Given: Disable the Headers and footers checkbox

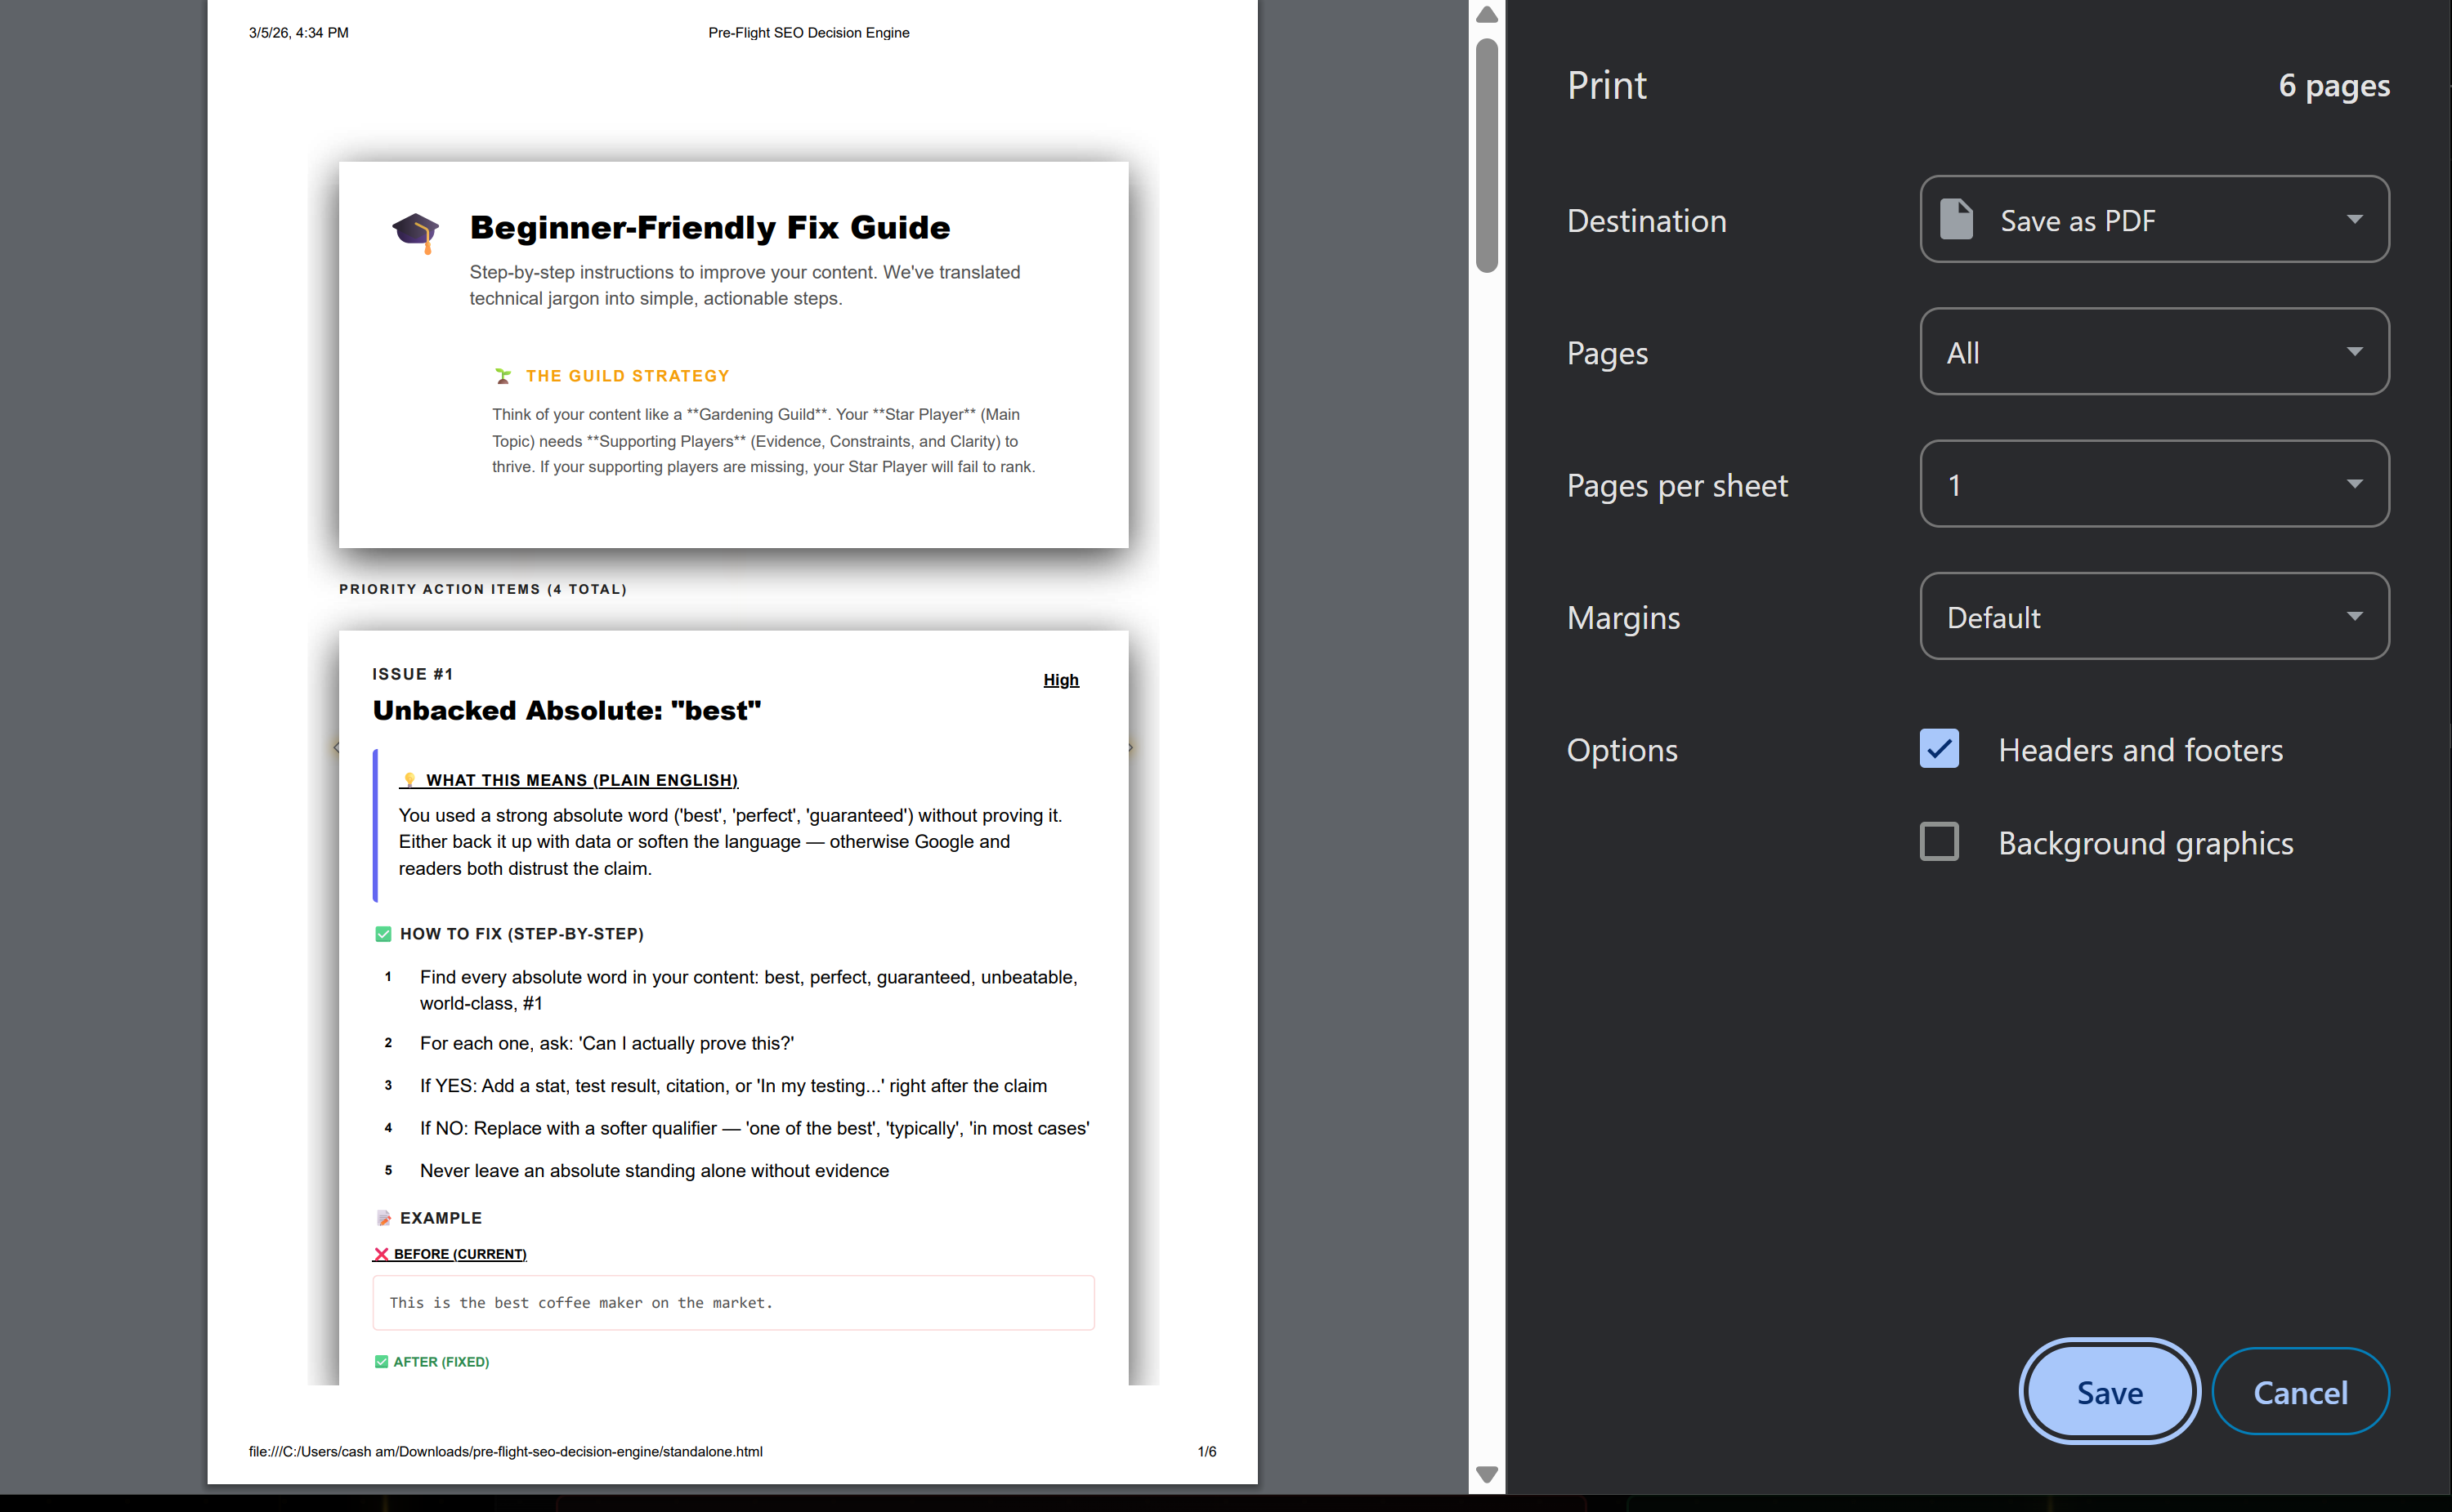Looking at the screenshot, I should pyautogui.click(x=1939, y=749).
